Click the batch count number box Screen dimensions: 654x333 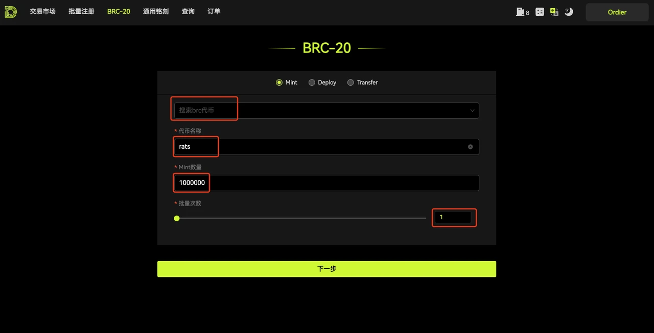(x=453, y=217)
